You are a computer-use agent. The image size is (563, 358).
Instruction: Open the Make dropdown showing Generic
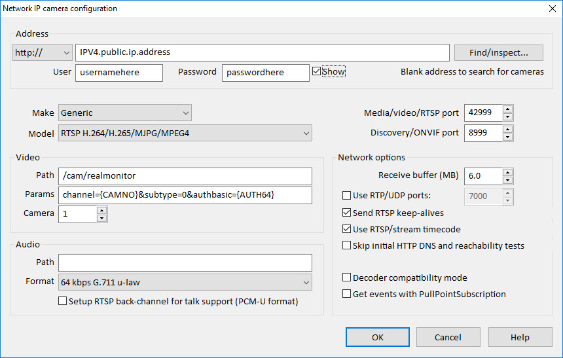coord(124,113)
